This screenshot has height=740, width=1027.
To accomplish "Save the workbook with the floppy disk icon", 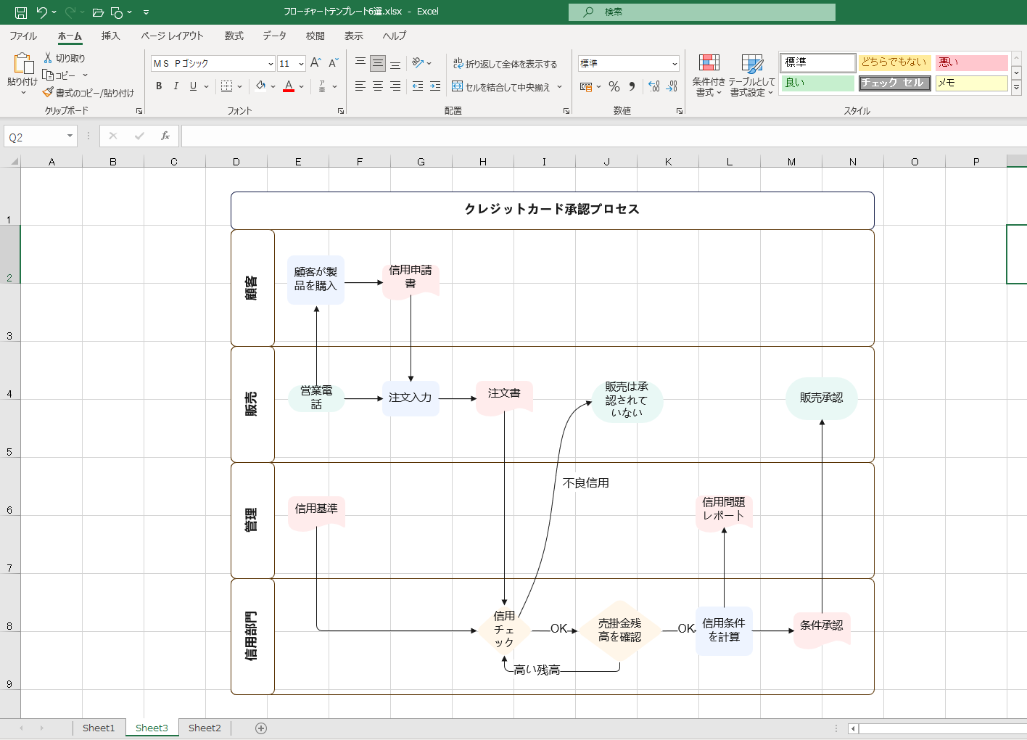I will (21, 12).
